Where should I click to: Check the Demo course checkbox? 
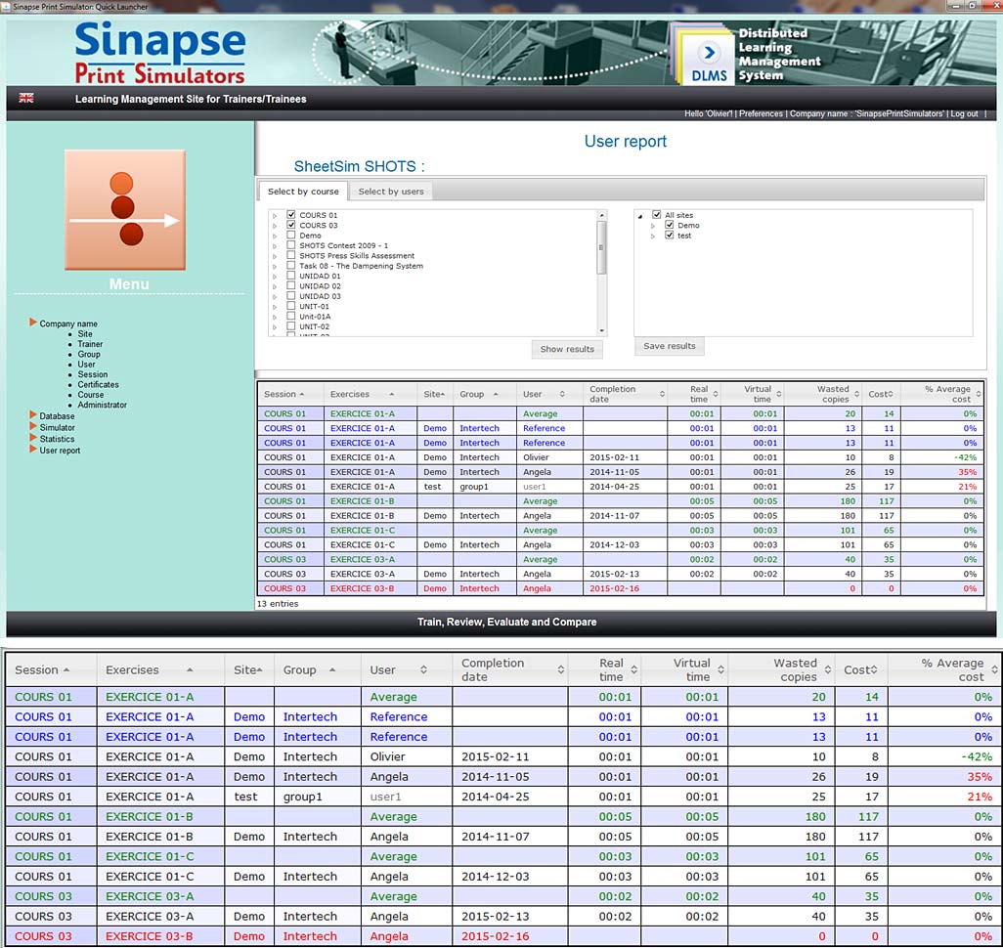click(x=291, y=236)
